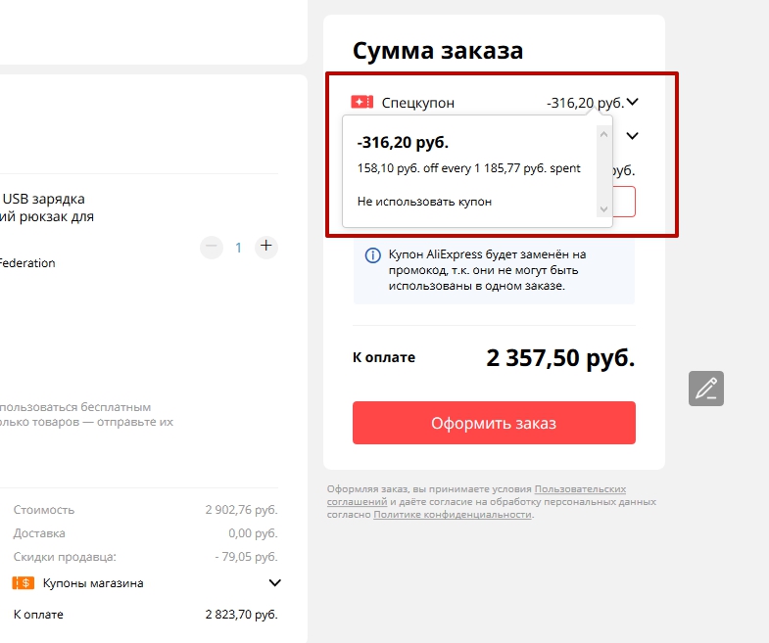
Task: Increase item quantity with plus button
Action: pos(266,247)
